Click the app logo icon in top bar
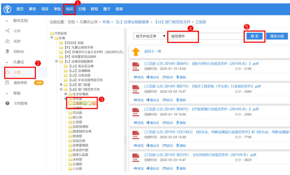 (x=7, y=9)
